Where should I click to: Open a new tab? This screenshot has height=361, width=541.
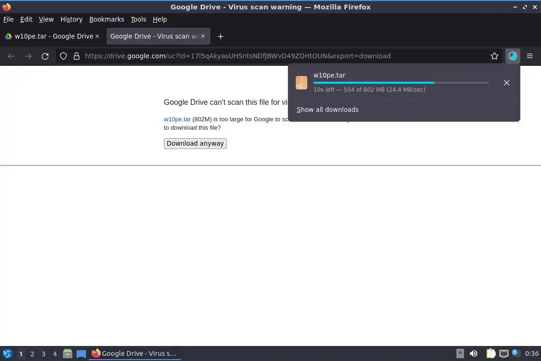(220, 36)
